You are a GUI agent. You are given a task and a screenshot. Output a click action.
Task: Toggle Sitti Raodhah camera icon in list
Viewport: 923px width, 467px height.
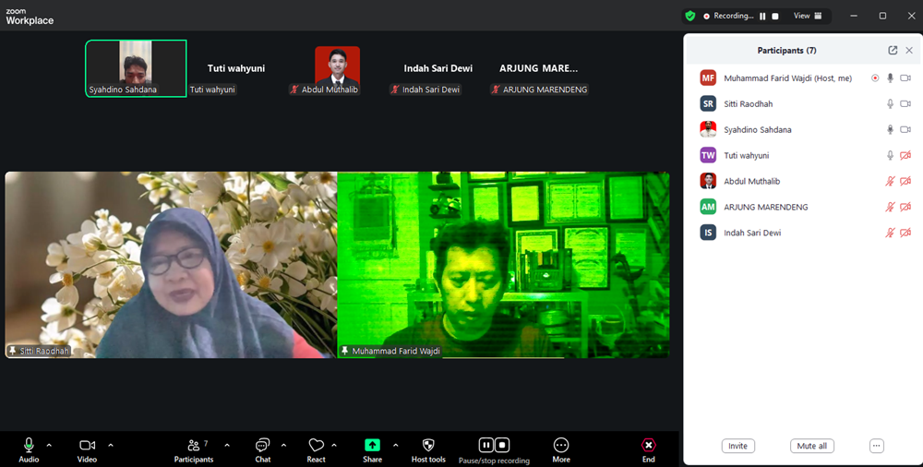pyautogui.click(x=905, y=103)
